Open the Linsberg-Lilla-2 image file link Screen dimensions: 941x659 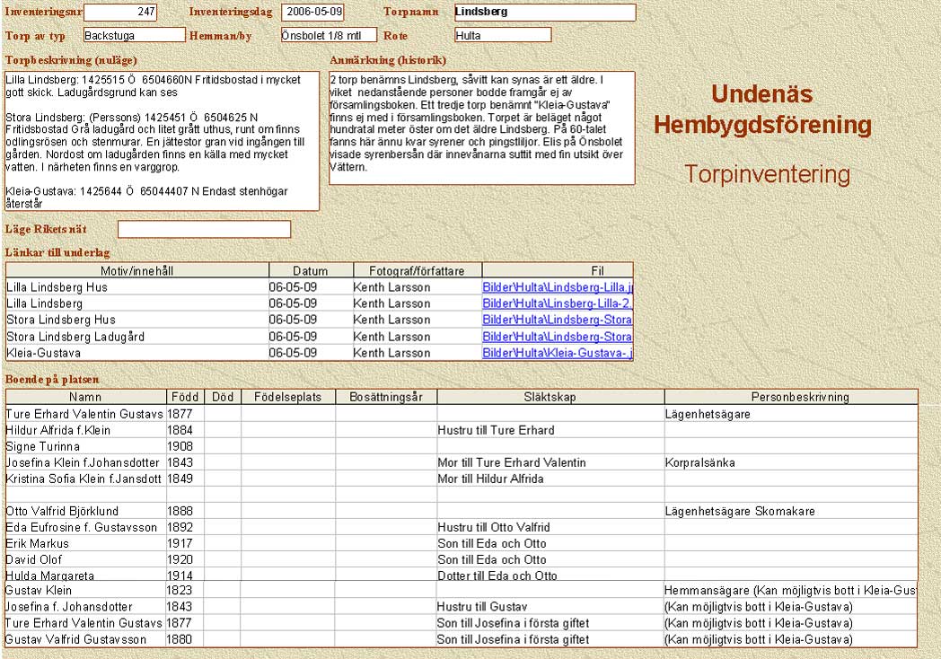pyautogui.click(x=557, y=303)
